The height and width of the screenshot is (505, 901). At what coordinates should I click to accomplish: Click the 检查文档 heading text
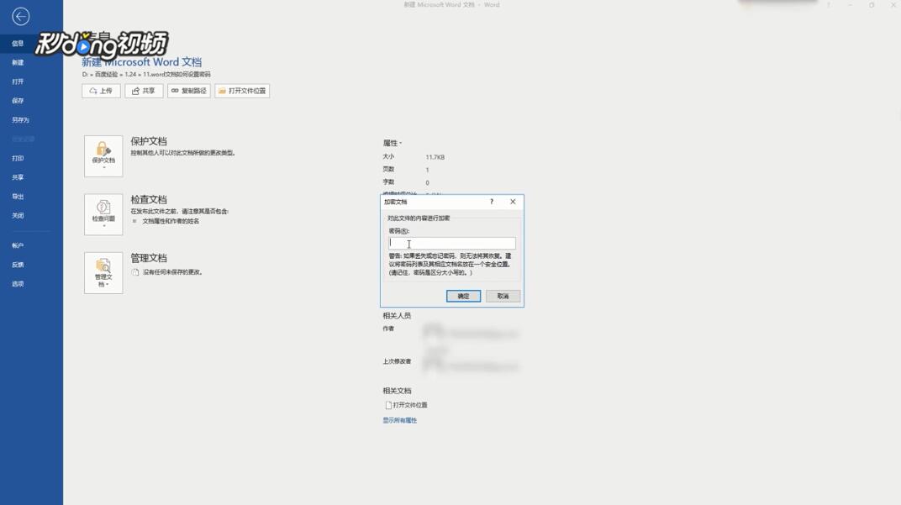(x=149, y=199)
